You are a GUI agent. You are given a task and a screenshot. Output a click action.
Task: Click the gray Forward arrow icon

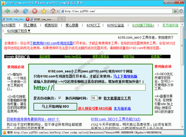click(16, 11)
